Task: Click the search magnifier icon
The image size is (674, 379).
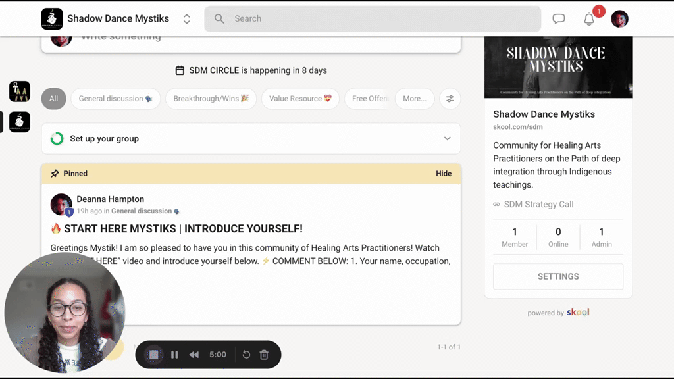Action: (219, 18)
